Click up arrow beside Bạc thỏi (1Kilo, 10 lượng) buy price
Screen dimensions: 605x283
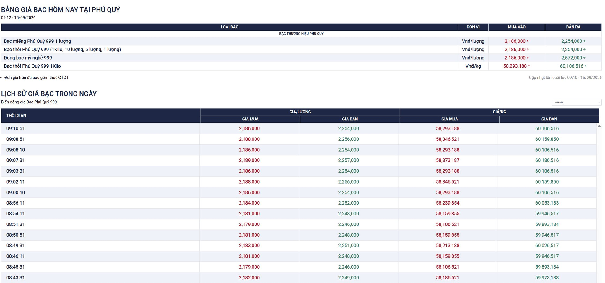coord(528,50)
